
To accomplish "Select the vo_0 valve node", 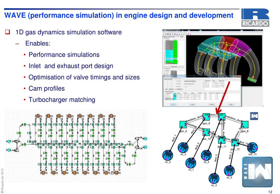I will [168, 155].
